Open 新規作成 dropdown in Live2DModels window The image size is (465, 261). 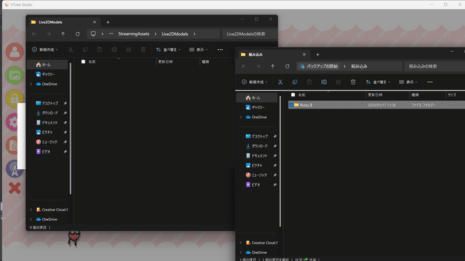click(45, 50)
